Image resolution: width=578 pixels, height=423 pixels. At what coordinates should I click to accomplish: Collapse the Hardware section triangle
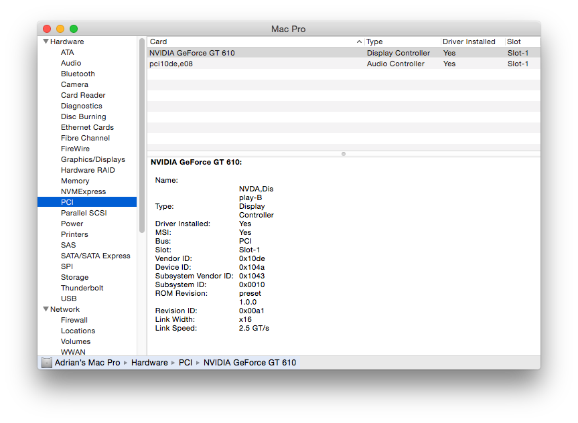[x=46, y=41]
